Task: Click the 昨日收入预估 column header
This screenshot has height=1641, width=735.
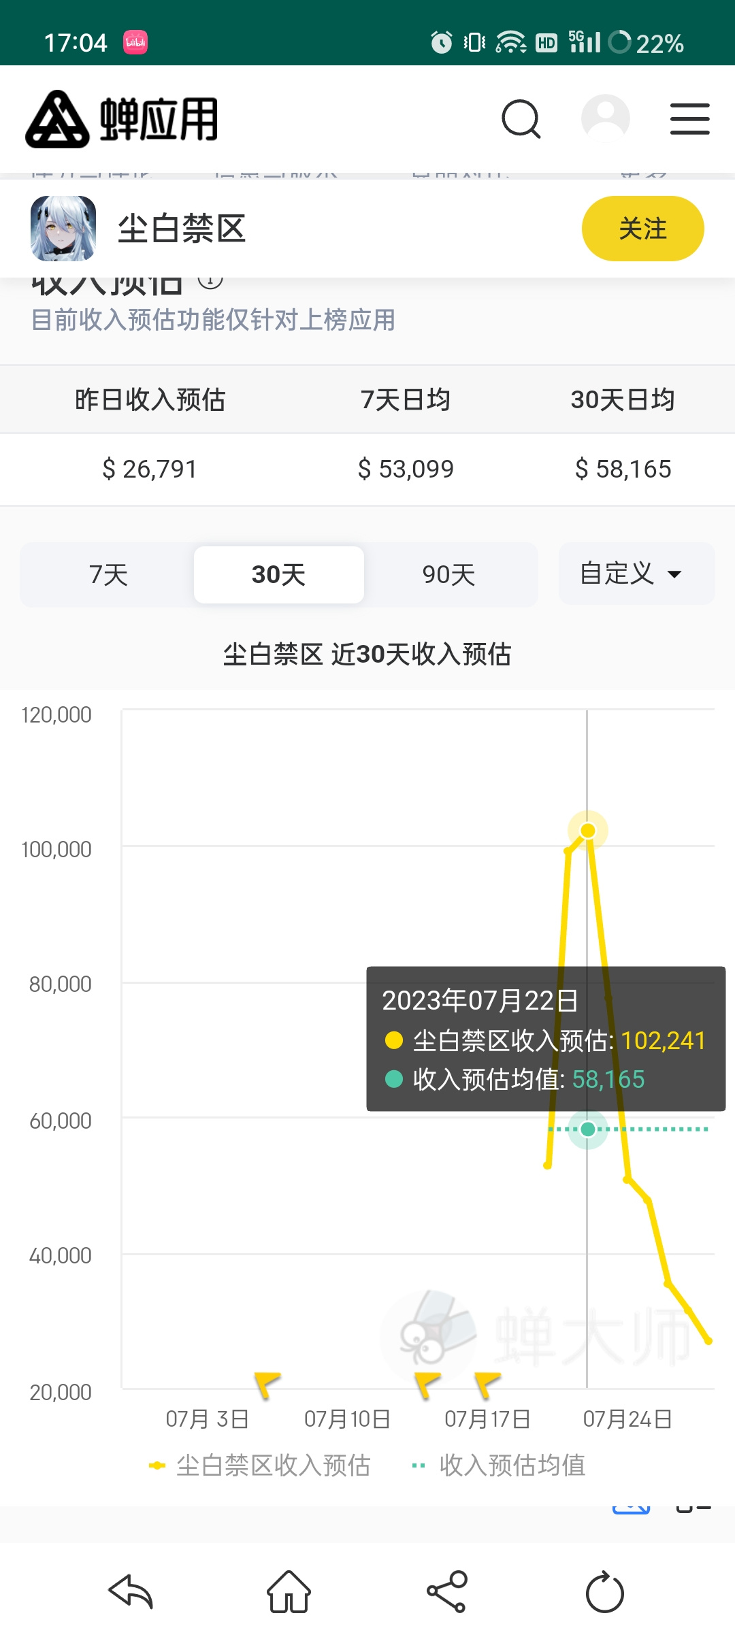Action: click(x=150, y=399)
